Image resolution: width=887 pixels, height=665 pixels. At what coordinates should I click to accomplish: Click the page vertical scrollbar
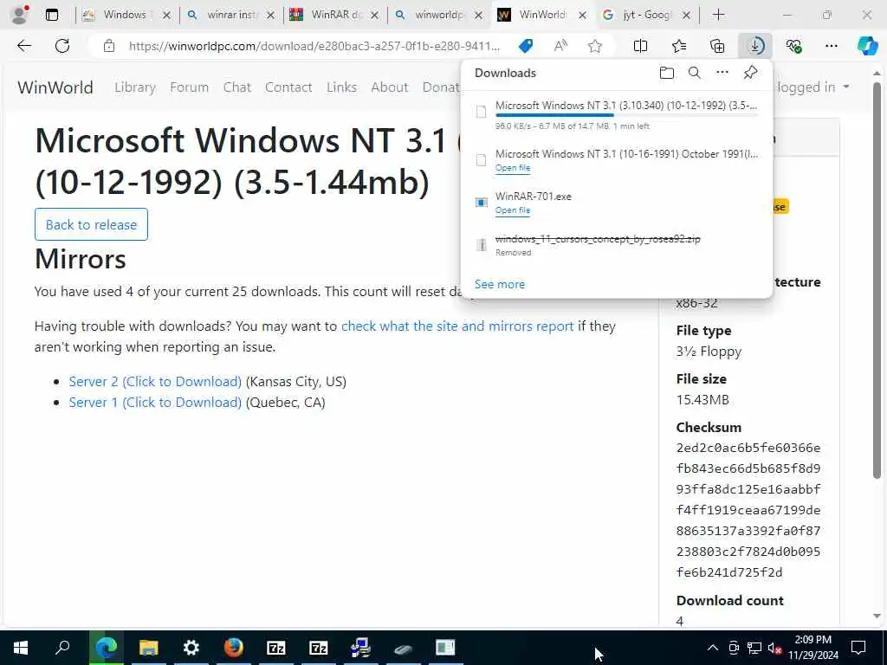877,281
